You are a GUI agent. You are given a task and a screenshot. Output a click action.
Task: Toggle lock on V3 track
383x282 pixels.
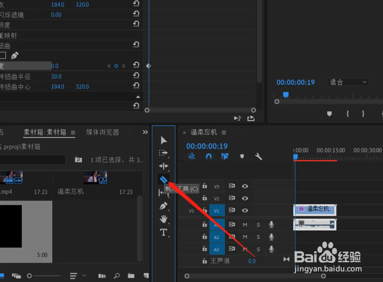point(205,186)
